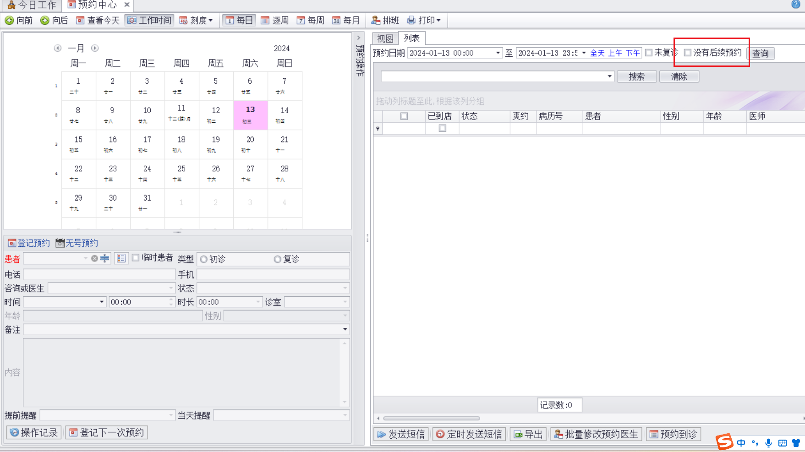Image resolution: width=805 pixels, height=452 pixels.
Task: Check the 没有后续预约 checkbox
Action: pyautogui.click(x=688, y=53)
